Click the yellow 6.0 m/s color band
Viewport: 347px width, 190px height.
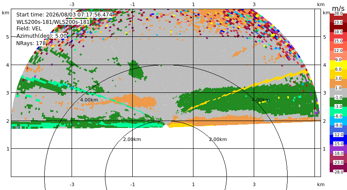[338, 65]
